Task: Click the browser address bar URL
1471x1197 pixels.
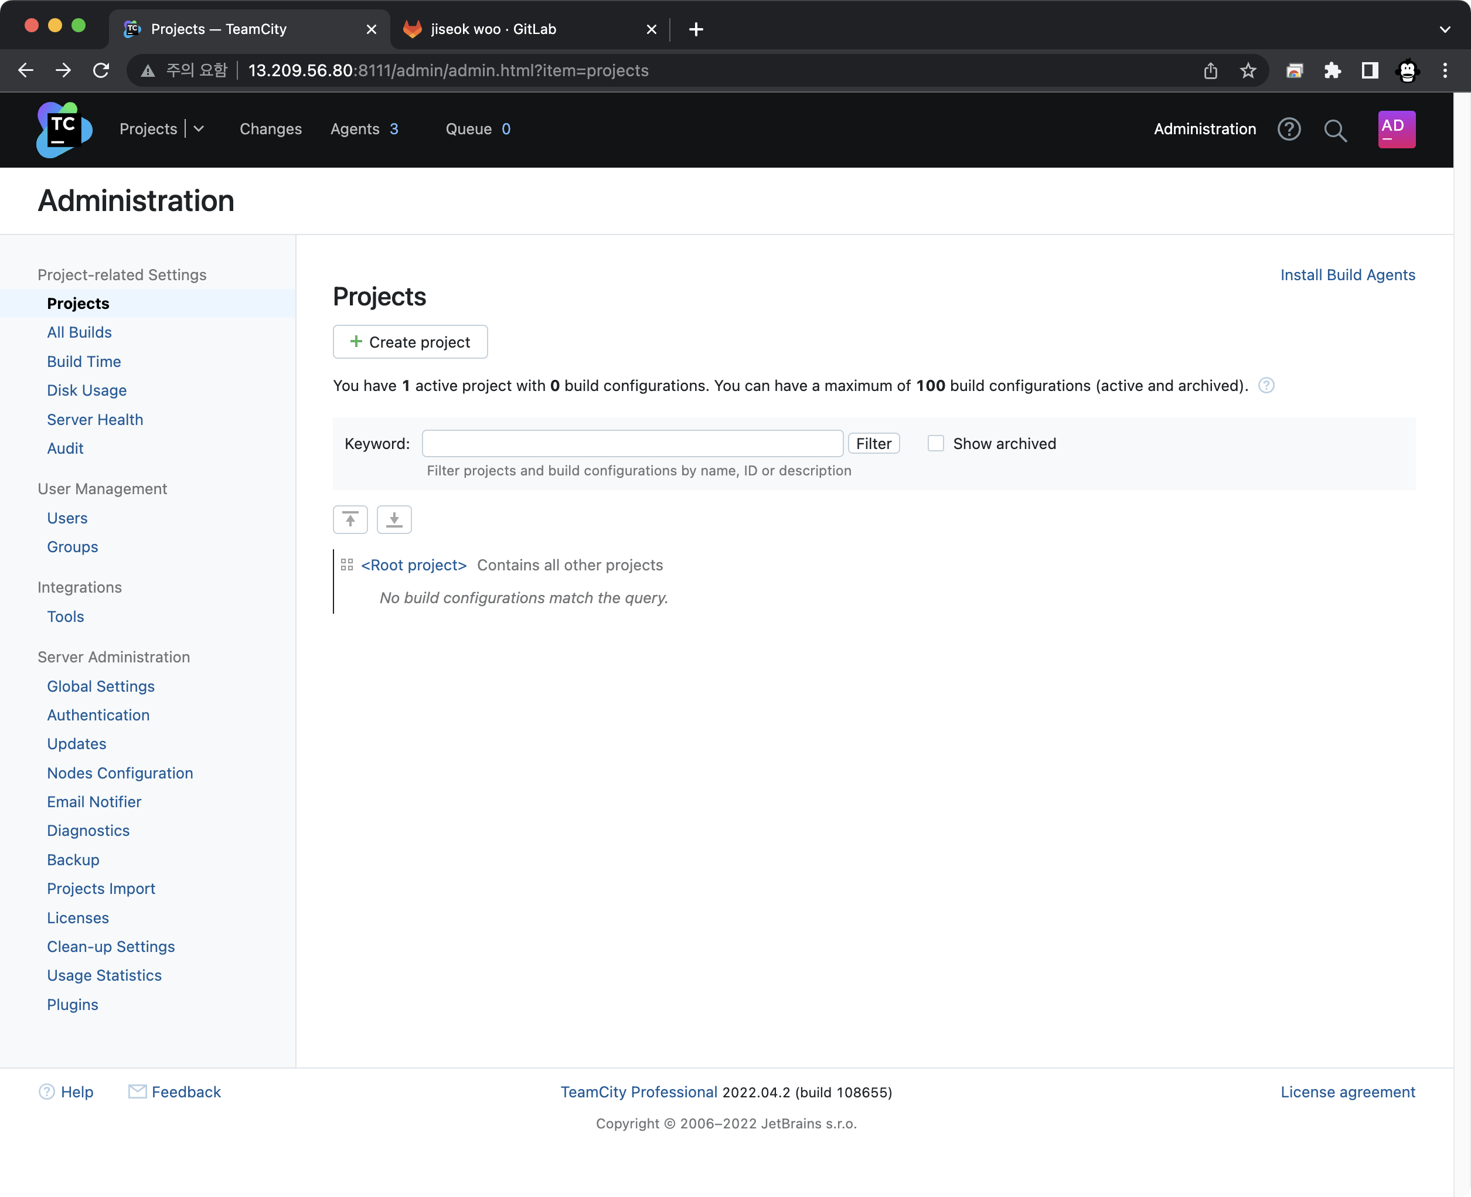Action: point(448,70)
